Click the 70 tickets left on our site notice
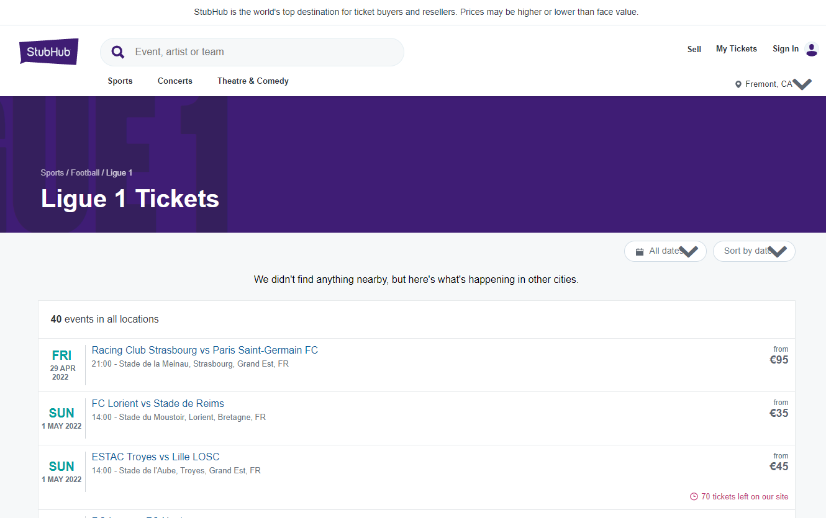 pos(739,496)
